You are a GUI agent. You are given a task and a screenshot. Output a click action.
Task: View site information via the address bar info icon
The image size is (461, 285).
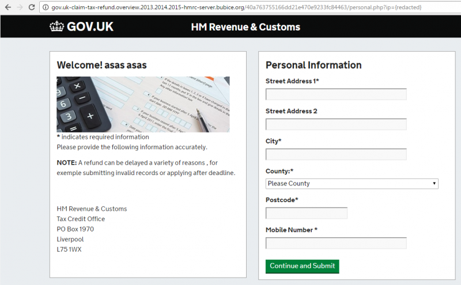pyautogui.click(x=46, y=7)
